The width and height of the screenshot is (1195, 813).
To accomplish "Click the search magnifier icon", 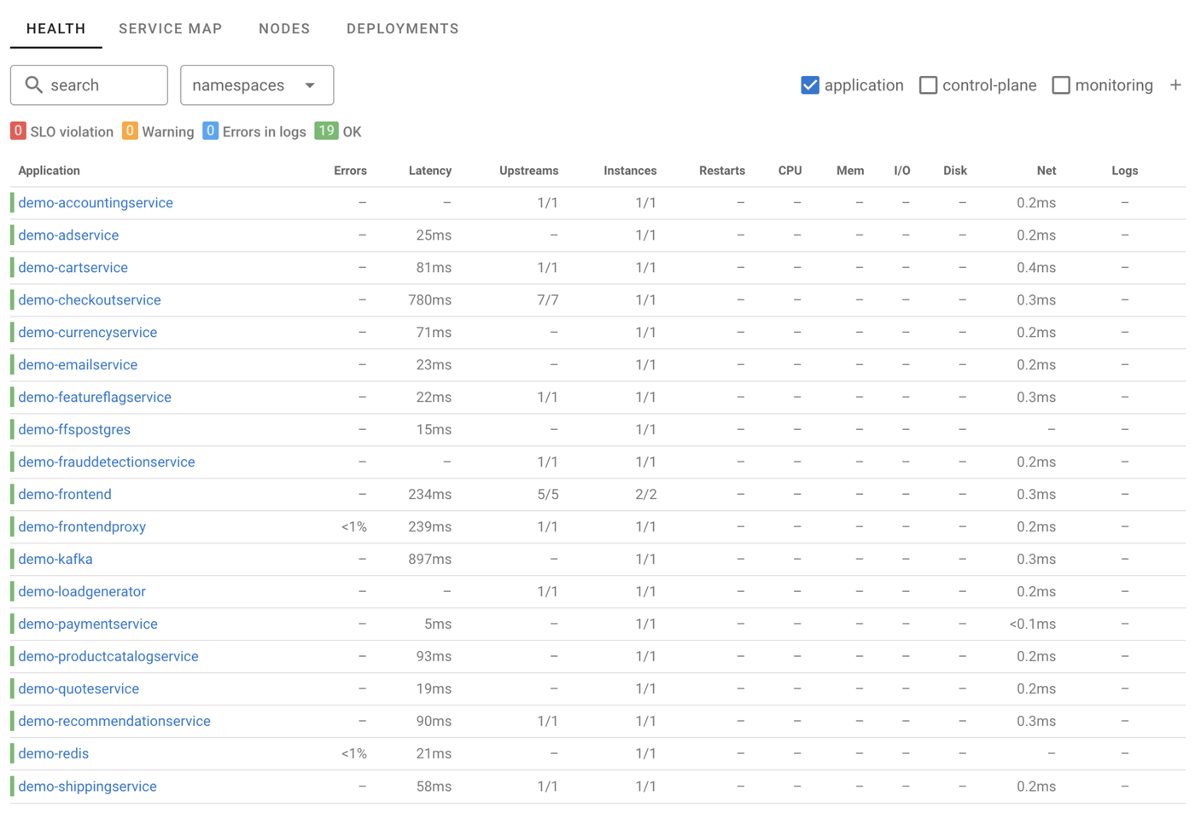I will [33, 85].
